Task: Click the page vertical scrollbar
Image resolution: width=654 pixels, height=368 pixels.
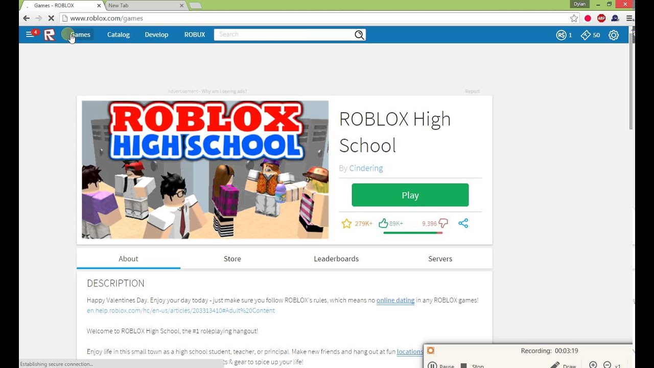Action: [x=632, y=82]
